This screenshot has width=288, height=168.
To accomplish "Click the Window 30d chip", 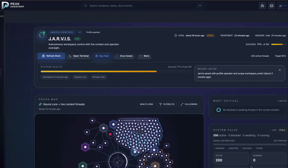I will pos(99,77).
